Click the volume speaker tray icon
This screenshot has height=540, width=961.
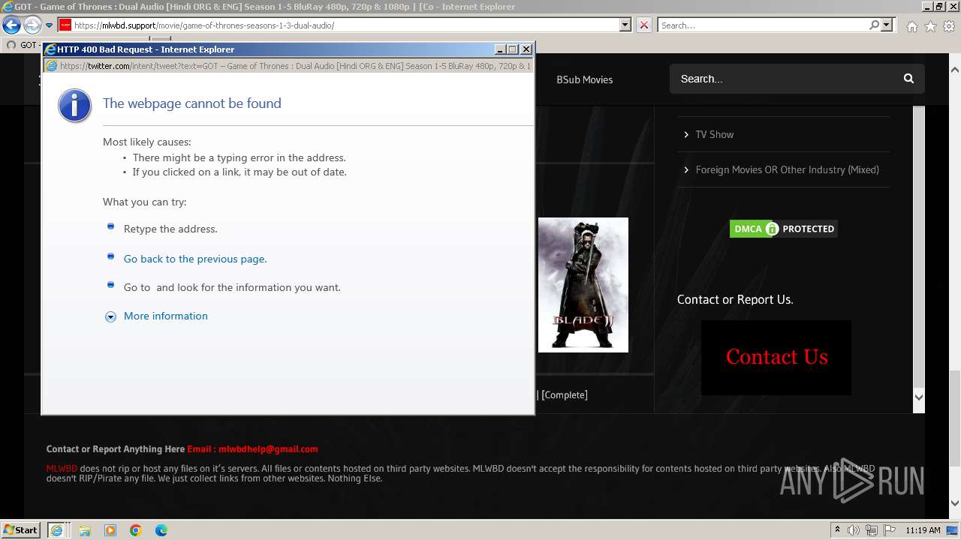pos(854,530)
